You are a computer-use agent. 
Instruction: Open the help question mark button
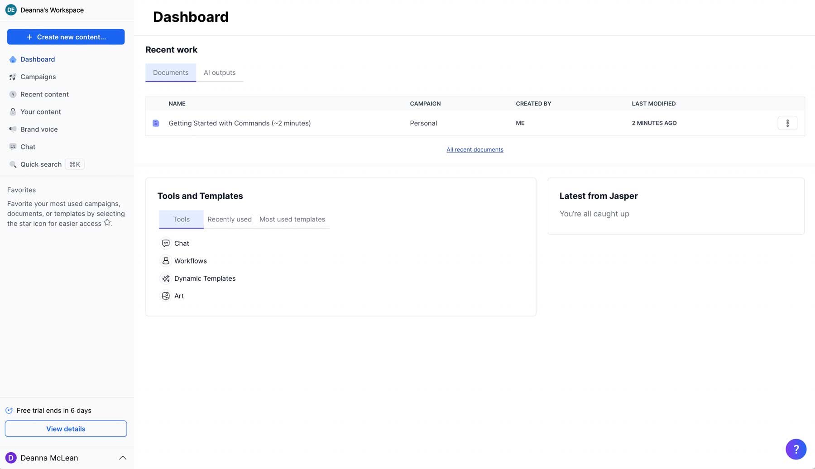click(796, 449)
